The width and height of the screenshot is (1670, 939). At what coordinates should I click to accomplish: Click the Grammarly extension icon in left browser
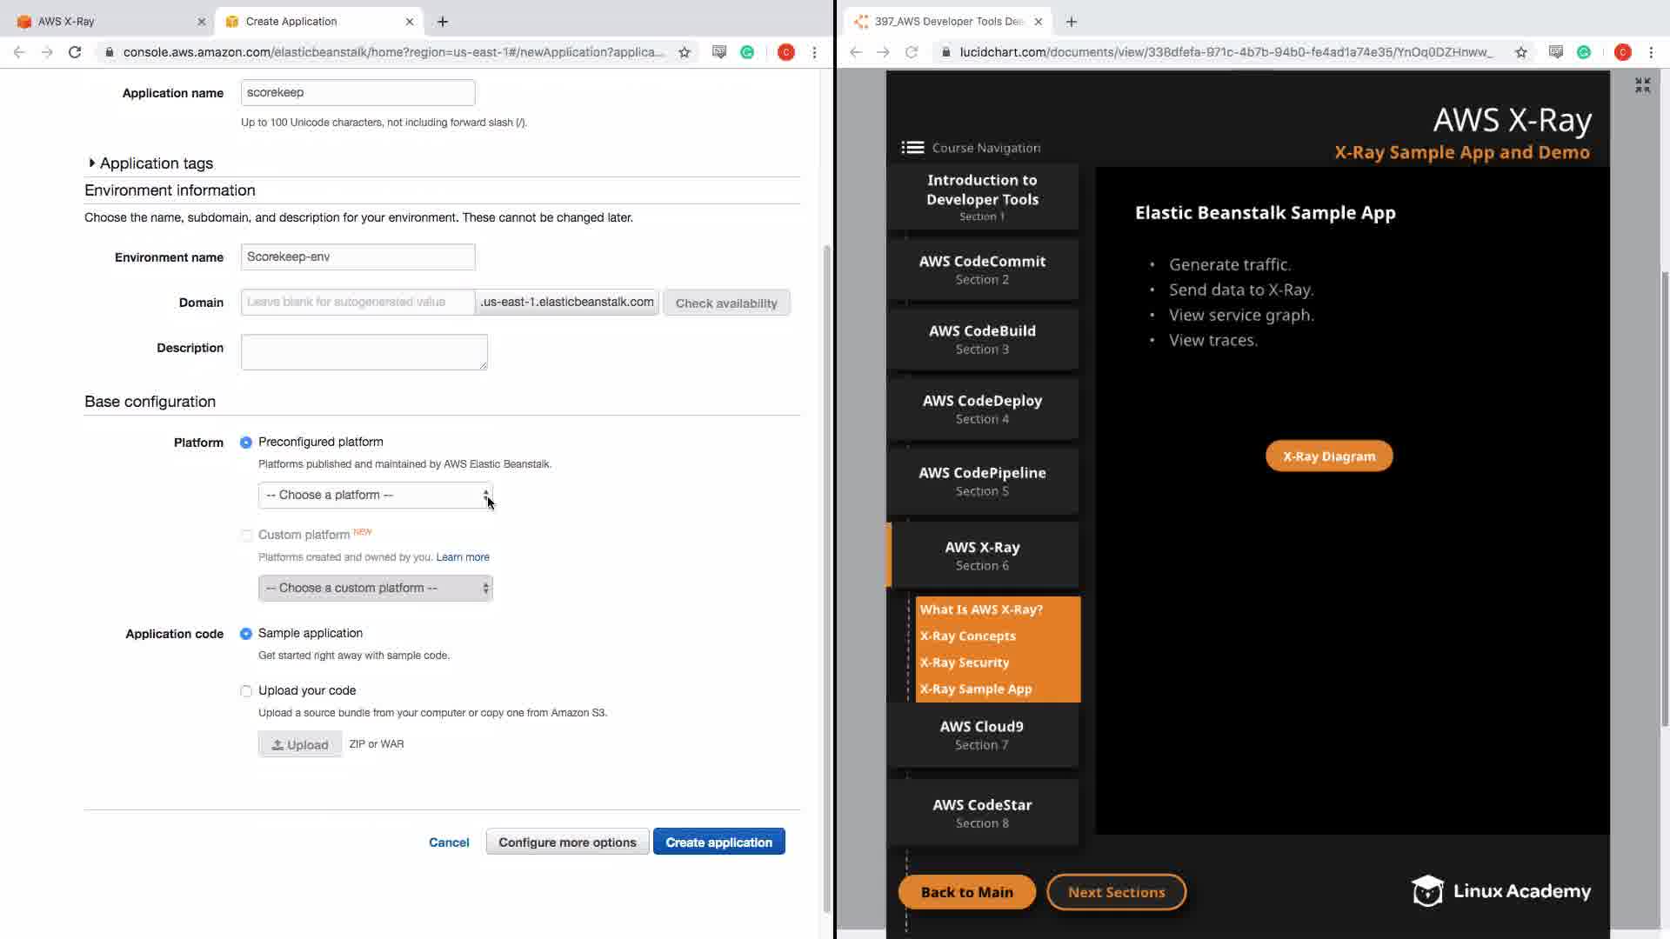tap(747, 52)
